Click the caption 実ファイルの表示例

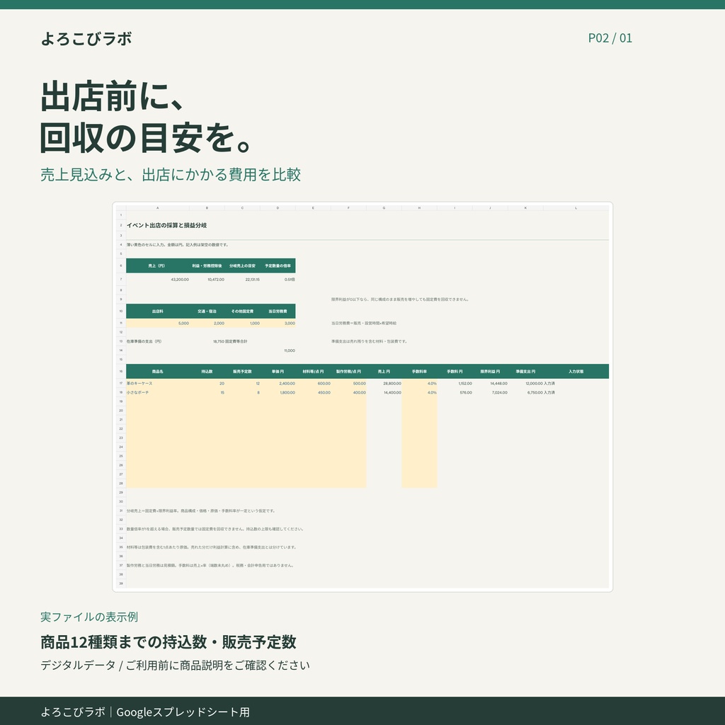click(89, 617)
